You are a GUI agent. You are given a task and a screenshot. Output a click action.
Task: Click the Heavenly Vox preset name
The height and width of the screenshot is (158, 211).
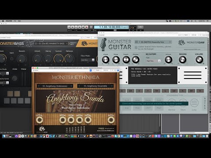point(153,42)
